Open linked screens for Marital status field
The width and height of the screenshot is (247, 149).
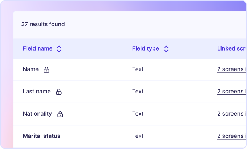click(232, 136)
